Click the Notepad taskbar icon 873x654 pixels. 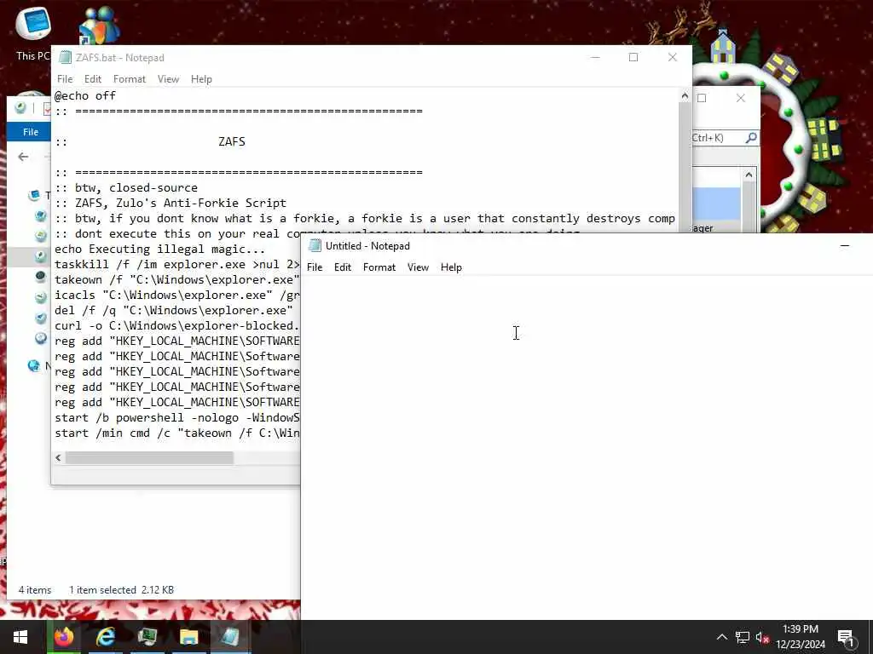pyautogui.click(x=230, y=637)
